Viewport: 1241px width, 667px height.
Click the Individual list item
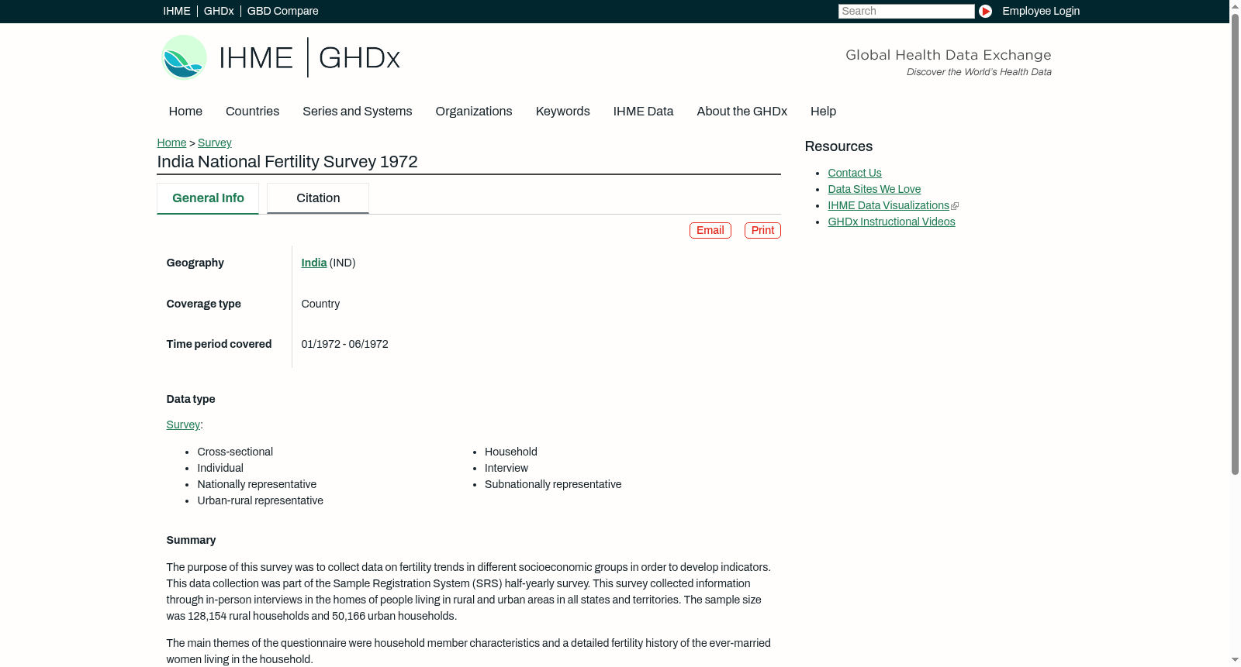pos(220,468)
